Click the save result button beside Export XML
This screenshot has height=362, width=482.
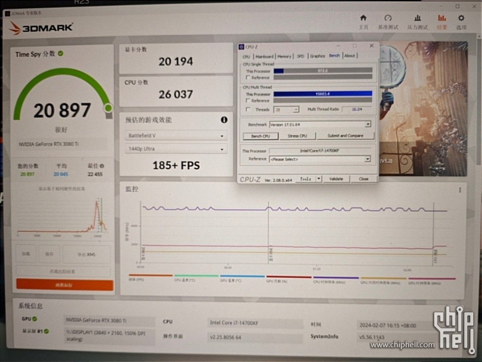tap(49, 254)
